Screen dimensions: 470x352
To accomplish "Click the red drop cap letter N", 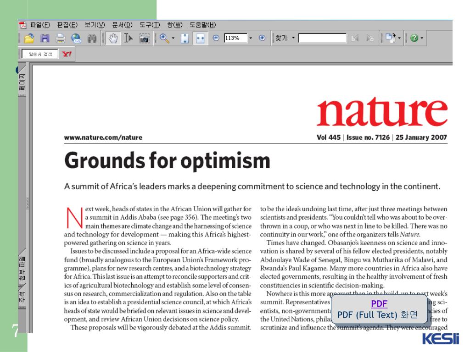I will click(x=74, y=217).
